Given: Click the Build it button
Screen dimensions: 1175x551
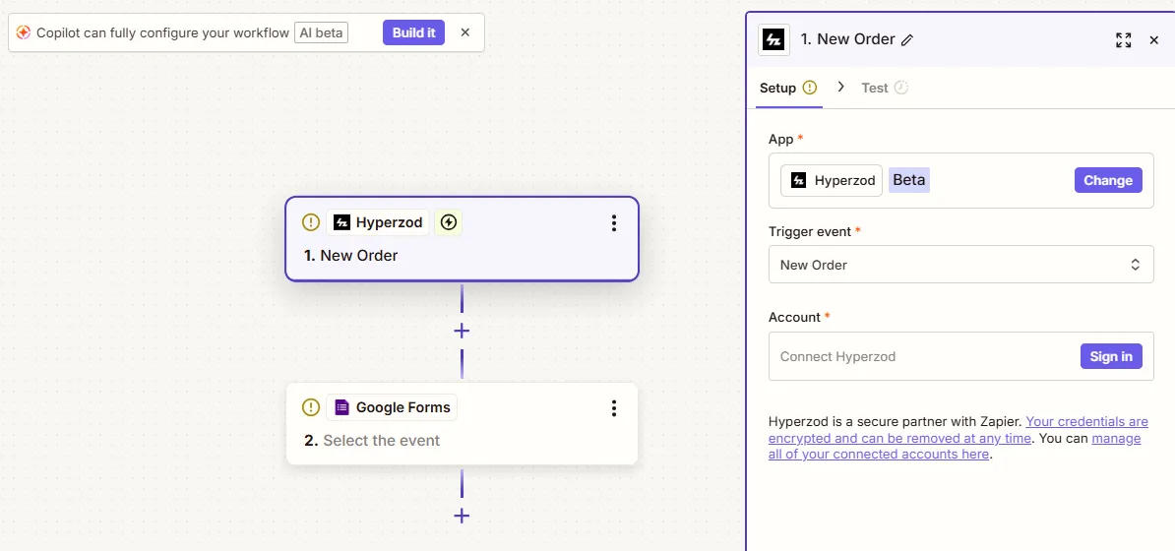Looking at the screenshot, I should (413, 33).
